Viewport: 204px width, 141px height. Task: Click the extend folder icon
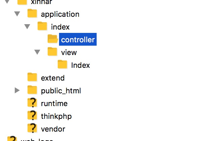pyautogui.click(x=32, y=77)
